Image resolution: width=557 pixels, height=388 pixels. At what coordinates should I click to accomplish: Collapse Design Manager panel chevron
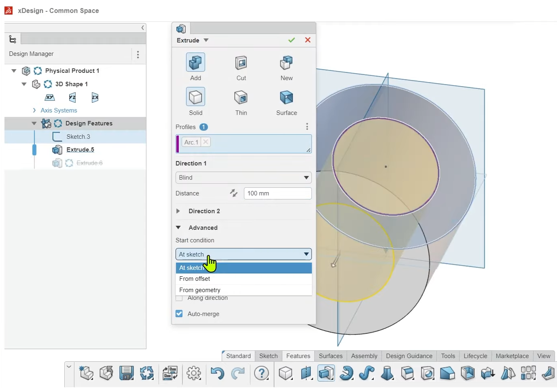[x=142, y=28]
